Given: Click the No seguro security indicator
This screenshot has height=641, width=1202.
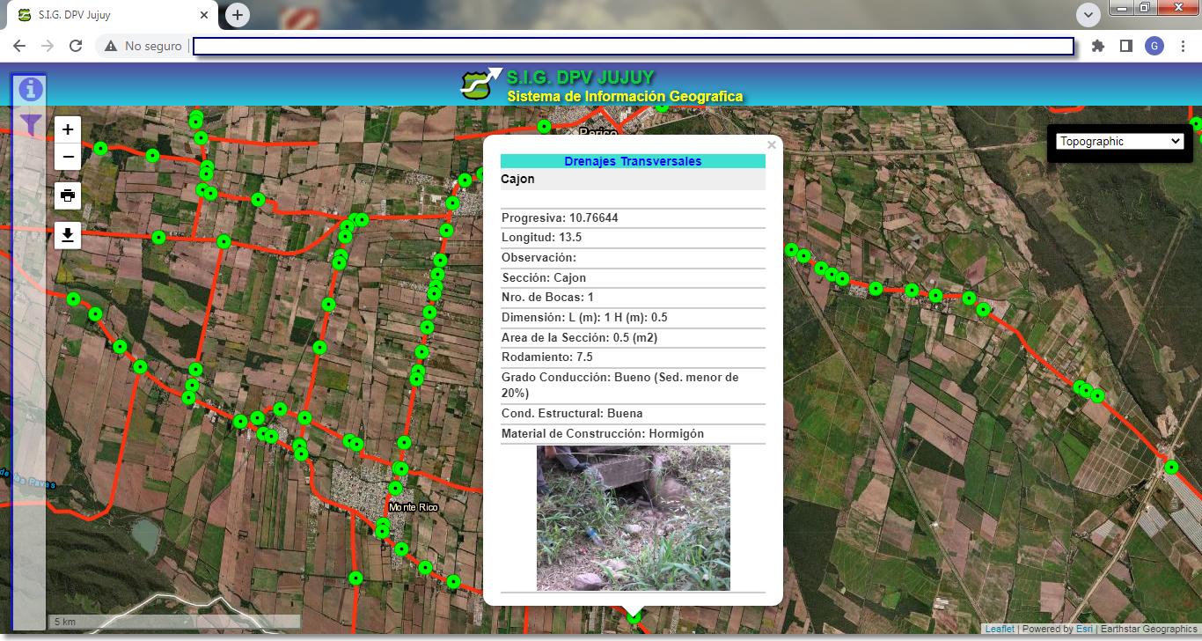Looking at the screenshot, I should [143, 46].
